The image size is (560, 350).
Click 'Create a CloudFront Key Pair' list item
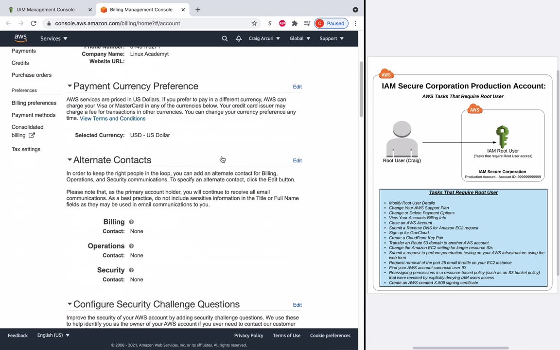[416, 238]
